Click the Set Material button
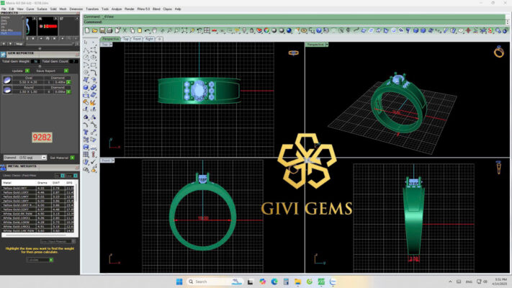 pyautogui.click(x=59, y=158)
